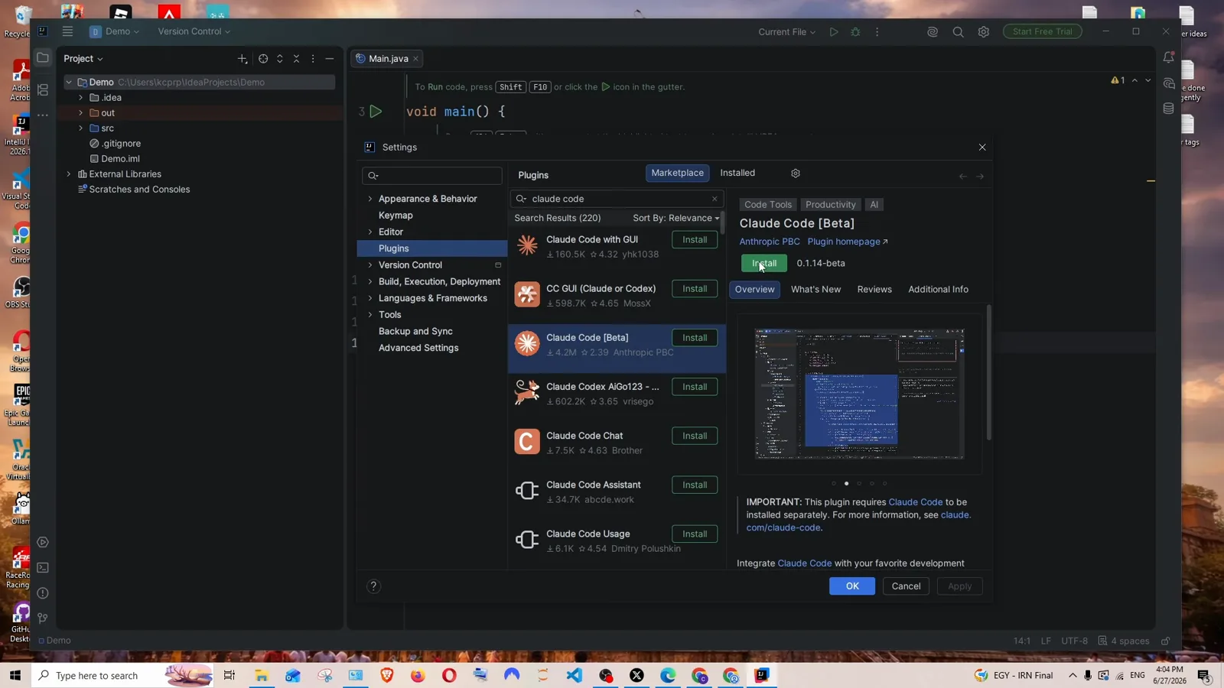Click the Run button in toolbar
The width and height of the screenshot is (1224, 688).
tap(834, 32)
